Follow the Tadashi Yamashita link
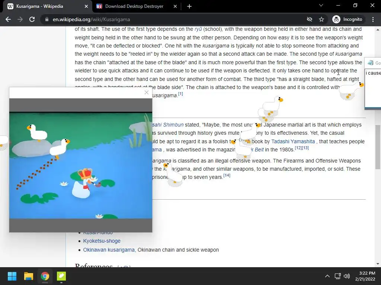Viewport: 381px width, 285px height. tap(293, 141)
